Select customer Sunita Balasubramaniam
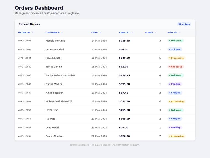Viewport: 210px width, 158px height. coord(61,75)
